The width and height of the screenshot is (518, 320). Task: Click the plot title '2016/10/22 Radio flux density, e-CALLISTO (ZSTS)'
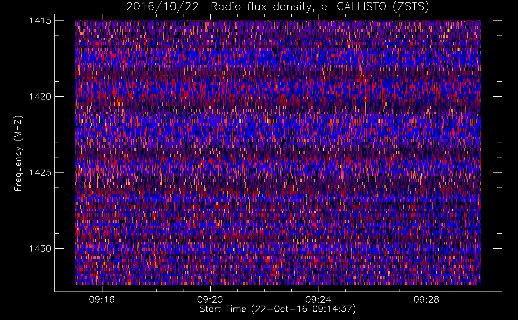point(278,6)
